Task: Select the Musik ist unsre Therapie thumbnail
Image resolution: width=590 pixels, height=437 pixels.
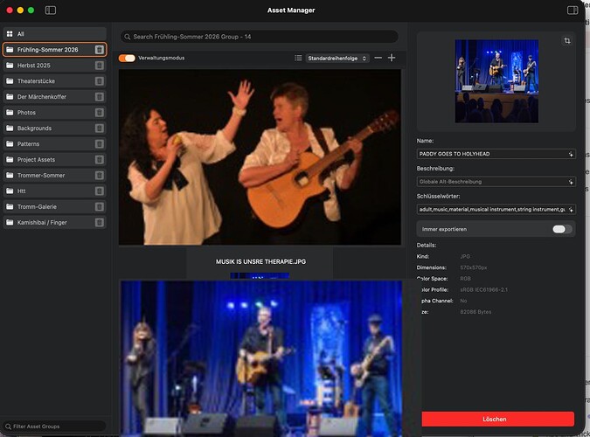Action: coord(260,157)
